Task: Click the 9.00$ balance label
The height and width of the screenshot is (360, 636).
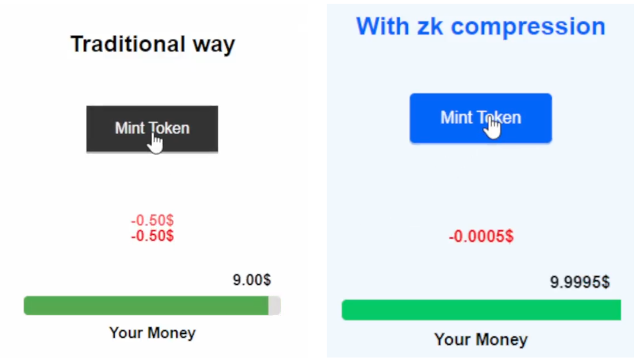Action: pos(252,280)
